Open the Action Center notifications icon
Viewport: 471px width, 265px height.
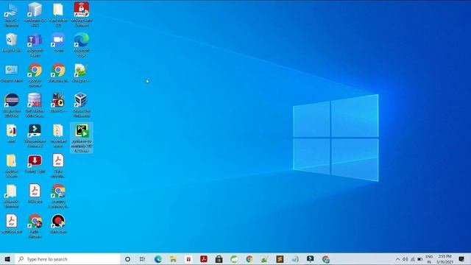point(461,259)
